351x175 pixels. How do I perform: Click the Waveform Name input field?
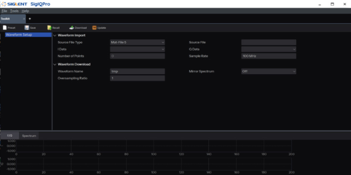coord(137,71)
